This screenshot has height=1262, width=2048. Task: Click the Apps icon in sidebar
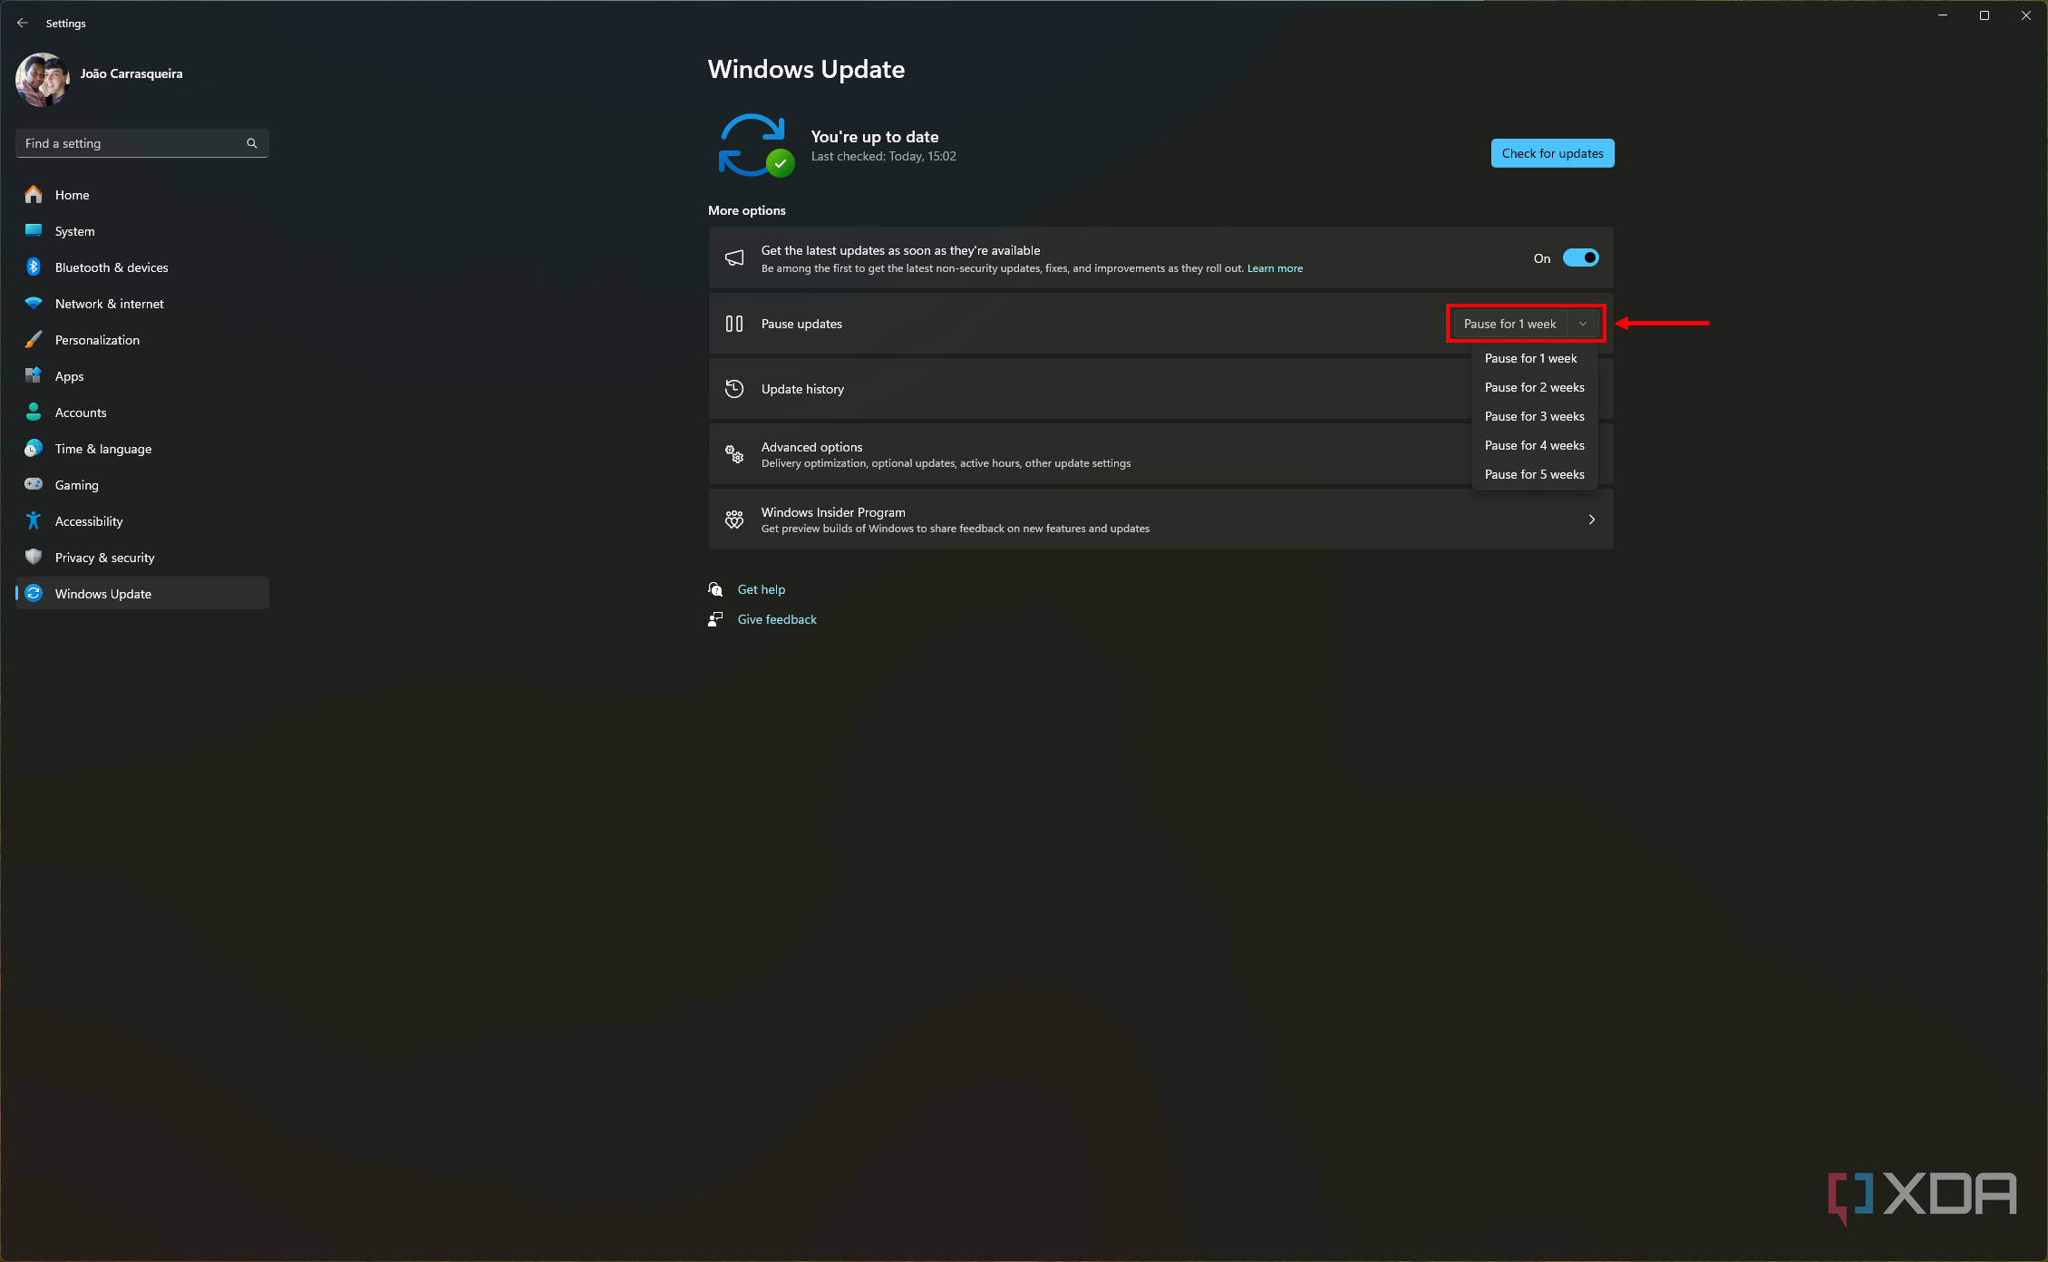[x=34, y=375]
